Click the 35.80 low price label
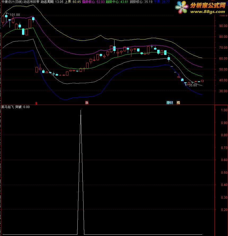This screenshot has width=228, height=236. [193, 85]
